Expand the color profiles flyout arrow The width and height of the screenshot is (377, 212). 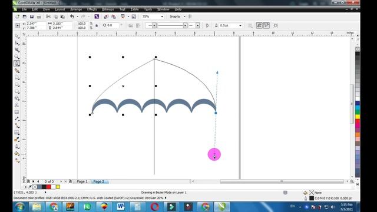click(x=166, y=198)
